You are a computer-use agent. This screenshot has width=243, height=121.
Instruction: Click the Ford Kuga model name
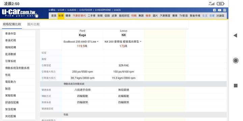click(82, 35)
